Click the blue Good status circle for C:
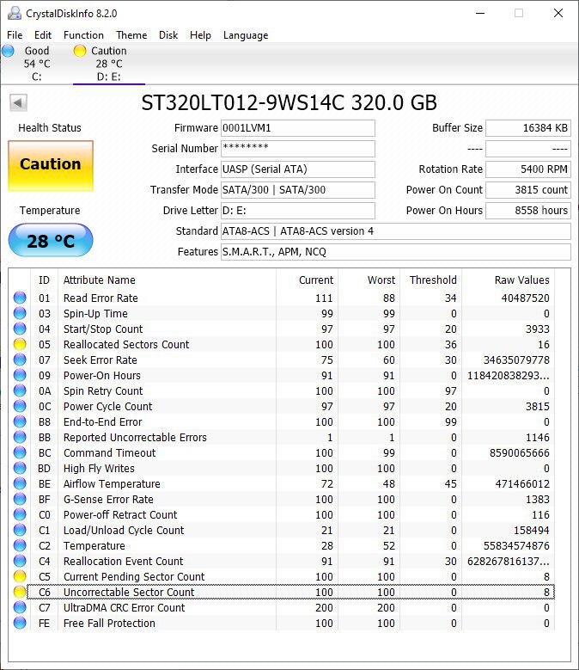The height and width of the screenshot is (670, 579). [8, 51]
